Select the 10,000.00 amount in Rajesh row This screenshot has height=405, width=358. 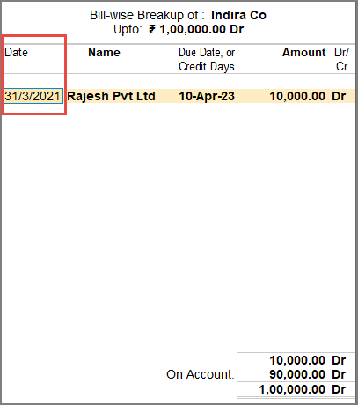point(297,96)
